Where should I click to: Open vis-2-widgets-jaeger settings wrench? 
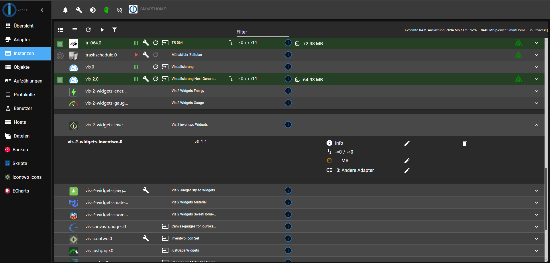click(x=146, y=190)
